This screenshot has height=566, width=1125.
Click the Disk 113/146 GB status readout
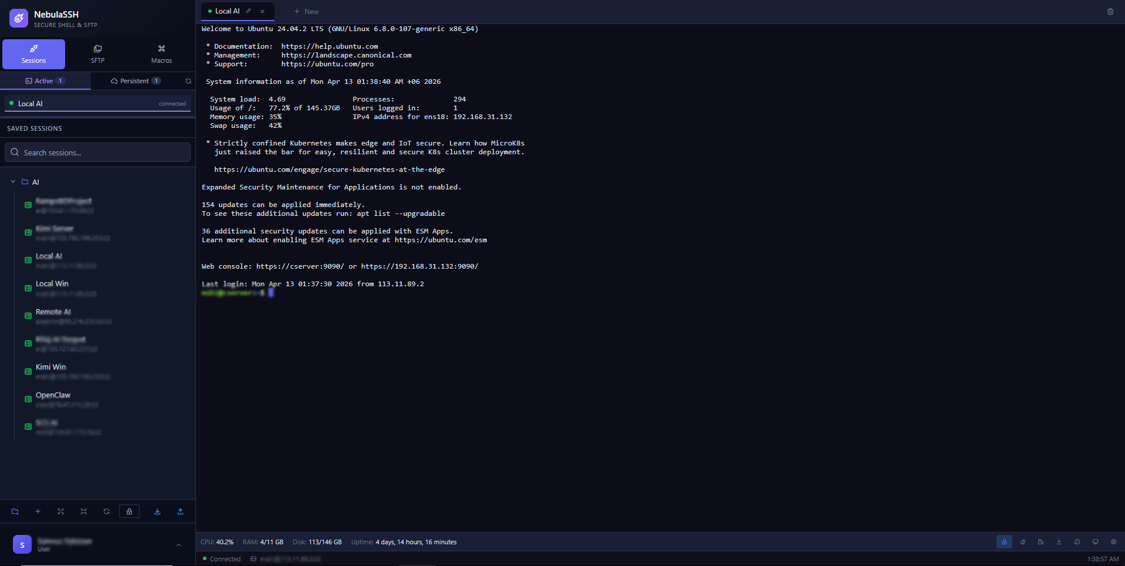[x=317, y=542]
